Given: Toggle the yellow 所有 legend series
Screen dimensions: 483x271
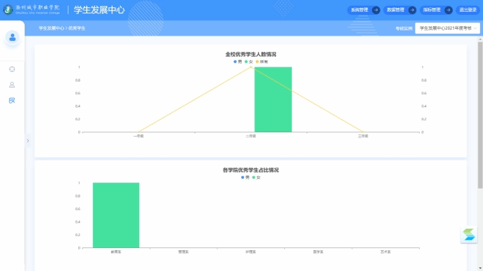Looking at the screenshot, I should pyautogui.click(x=262, y=62).
